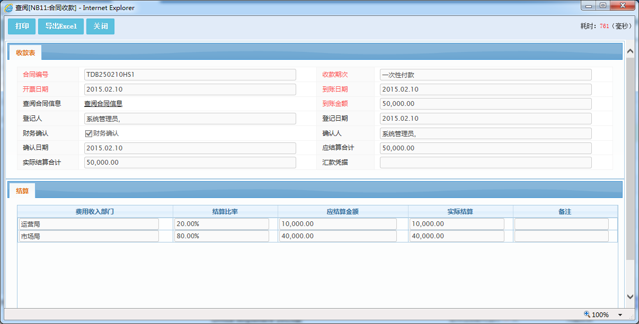Click the 合同编号 field TDB250210HS1
639x324 pixels.
coord(190,75)
